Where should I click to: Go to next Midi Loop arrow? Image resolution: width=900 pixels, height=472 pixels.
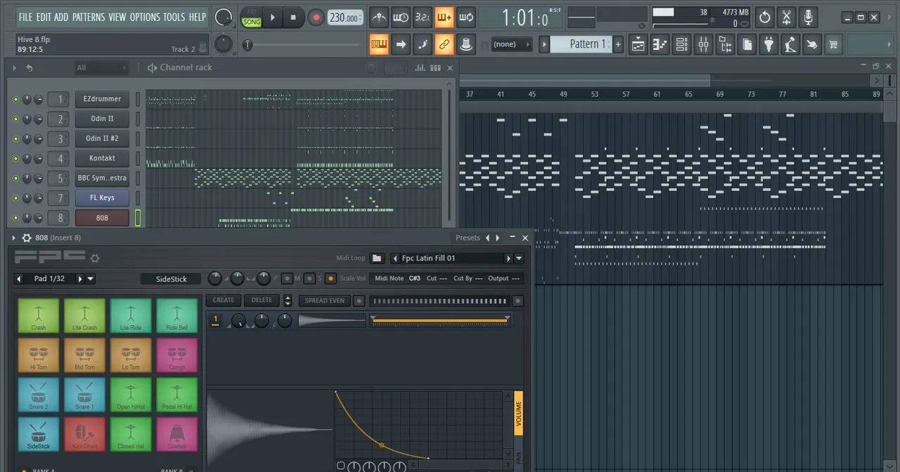[x=508, y=258]
